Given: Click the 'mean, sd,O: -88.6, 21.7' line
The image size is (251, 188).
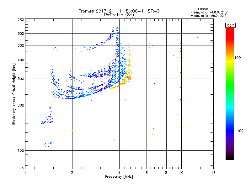Looking at the screenshot, I should pyautogui.click(x=209, y=12).
